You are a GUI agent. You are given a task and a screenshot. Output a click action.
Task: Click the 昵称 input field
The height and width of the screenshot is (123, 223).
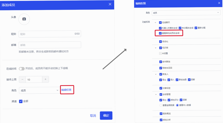50,34
